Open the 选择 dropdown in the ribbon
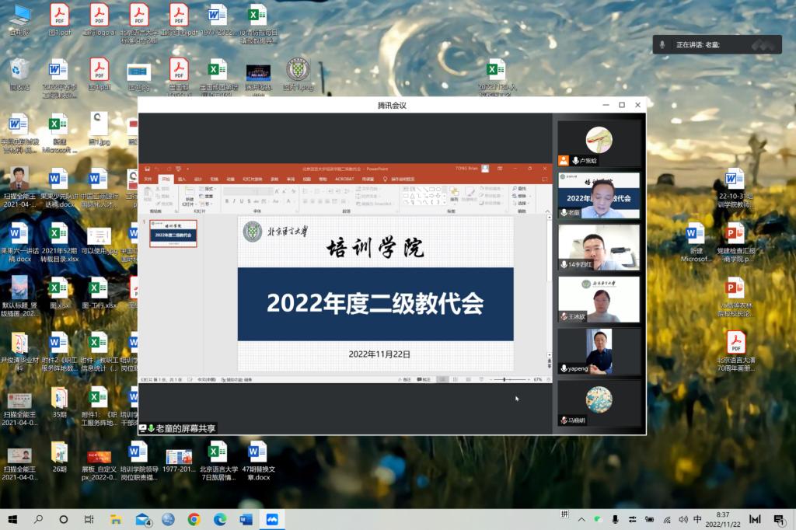Image resolution: width=796 pixels, height=530 pixels. [x=522, y=203]
